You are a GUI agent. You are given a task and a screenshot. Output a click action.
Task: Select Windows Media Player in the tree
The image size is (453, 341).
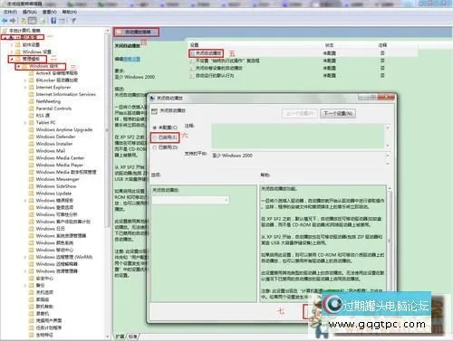[60, 166]
